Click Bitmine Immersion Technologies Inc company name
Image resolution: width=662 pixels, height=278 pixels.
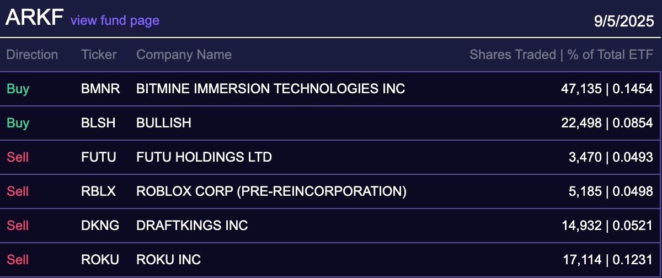270,88
